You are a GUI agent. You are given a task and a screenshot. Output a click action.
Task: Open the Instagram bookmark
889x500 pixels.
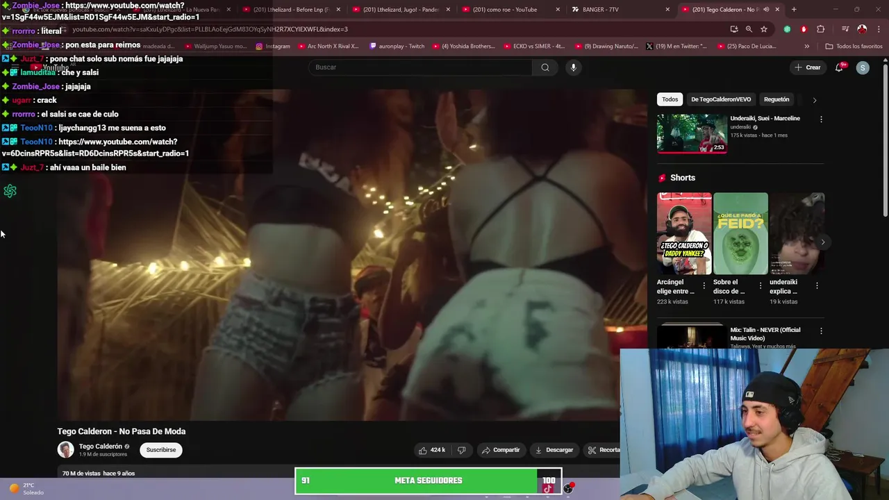click(273, 47)
